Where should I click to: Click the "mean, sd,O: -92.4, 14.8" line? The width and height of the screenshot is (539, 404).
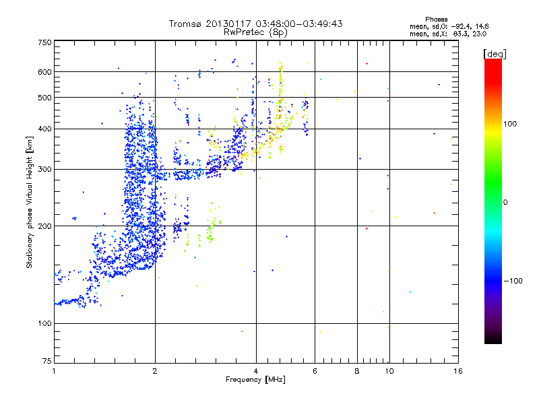pyautogui.click(x=449, y=26)
